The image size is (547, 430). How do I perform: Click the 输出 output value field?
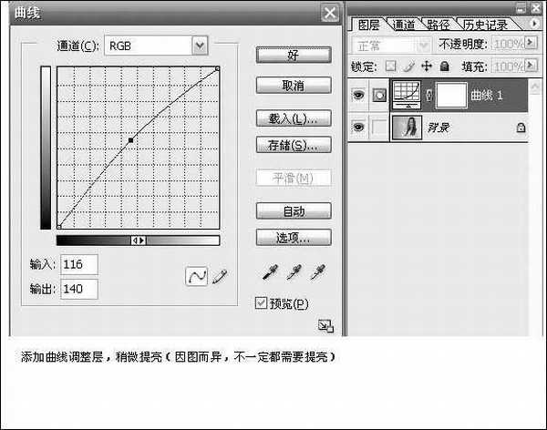(x=78, y=289)
